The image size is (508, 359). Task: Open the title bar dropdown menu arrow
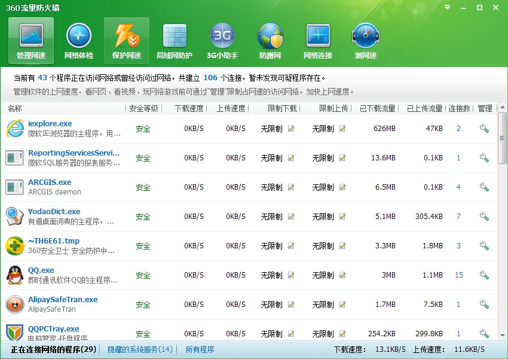pyautogui.click(x=448, y=7)
